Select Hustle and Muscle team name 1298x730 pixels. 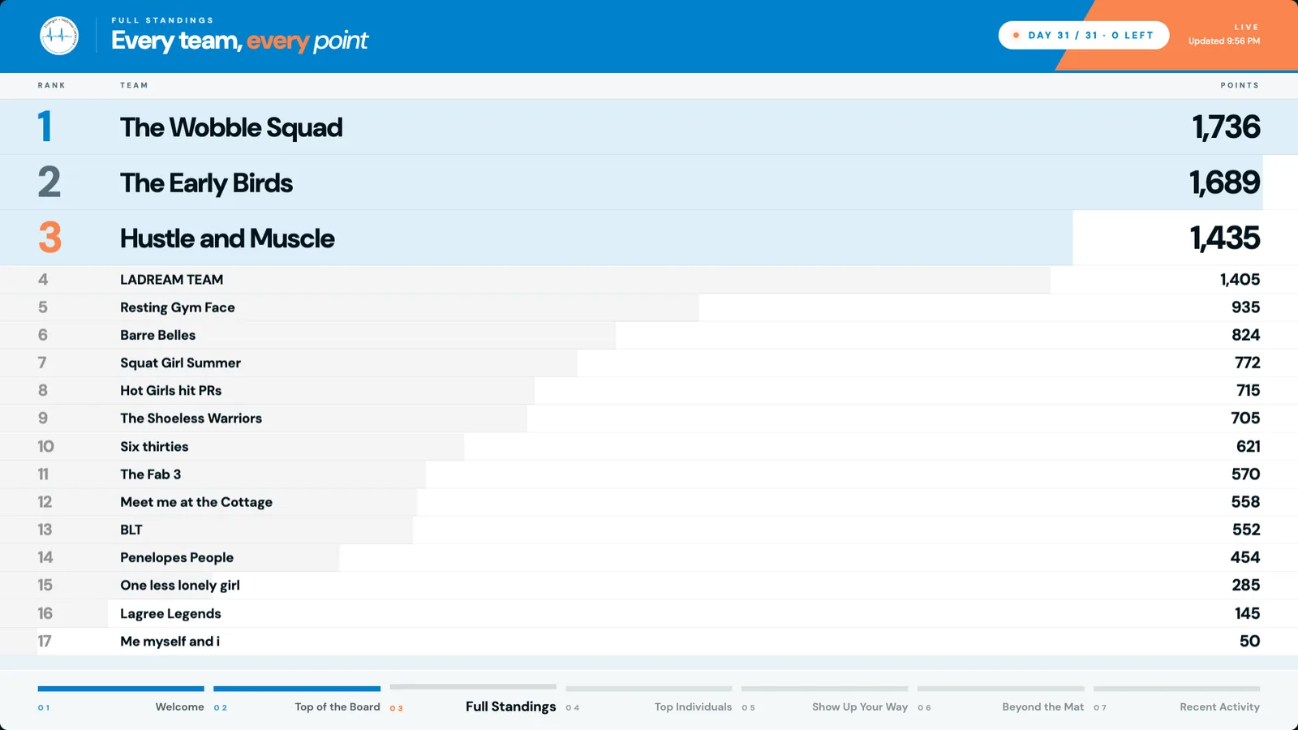tap(227, 238)
